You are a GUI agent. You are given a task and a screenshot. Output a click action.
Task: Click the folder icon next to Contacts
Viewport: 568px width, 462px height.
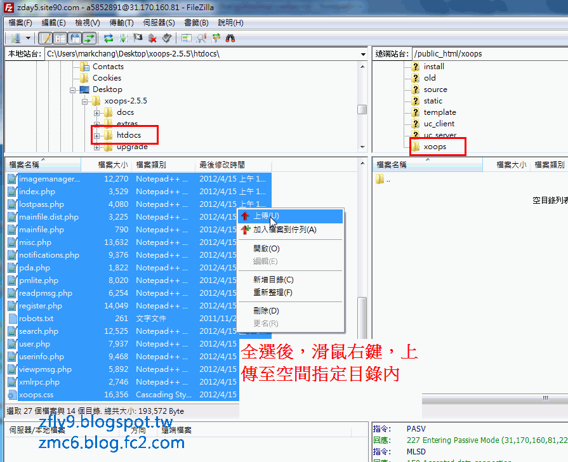pos(85,67)
